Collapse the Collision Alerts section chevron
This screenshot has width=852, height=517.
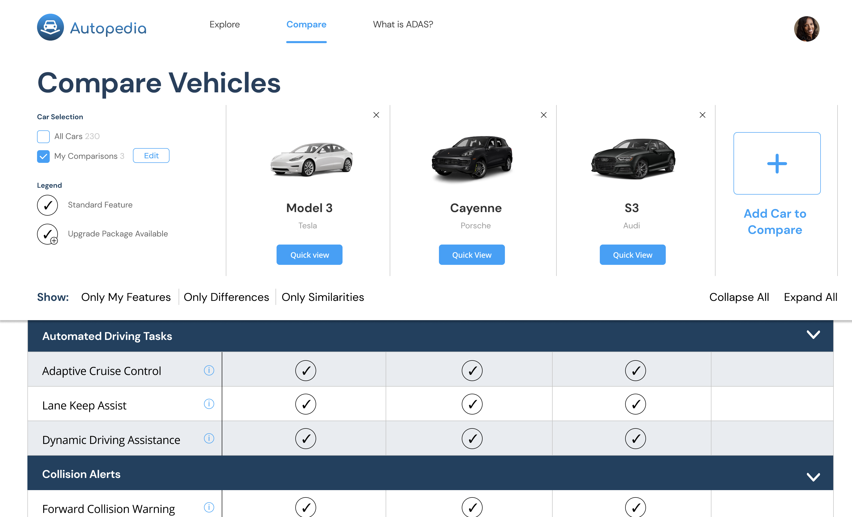813,477
